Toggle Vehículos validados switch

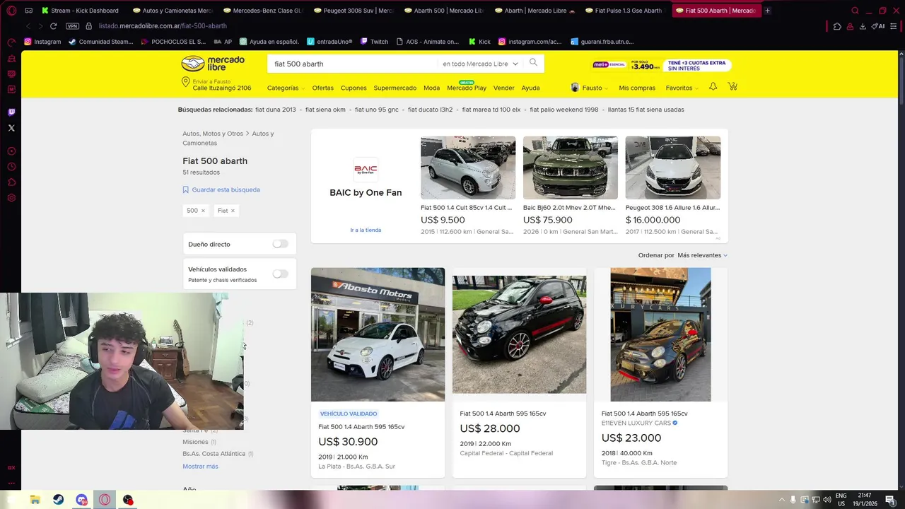click(281, 274)
